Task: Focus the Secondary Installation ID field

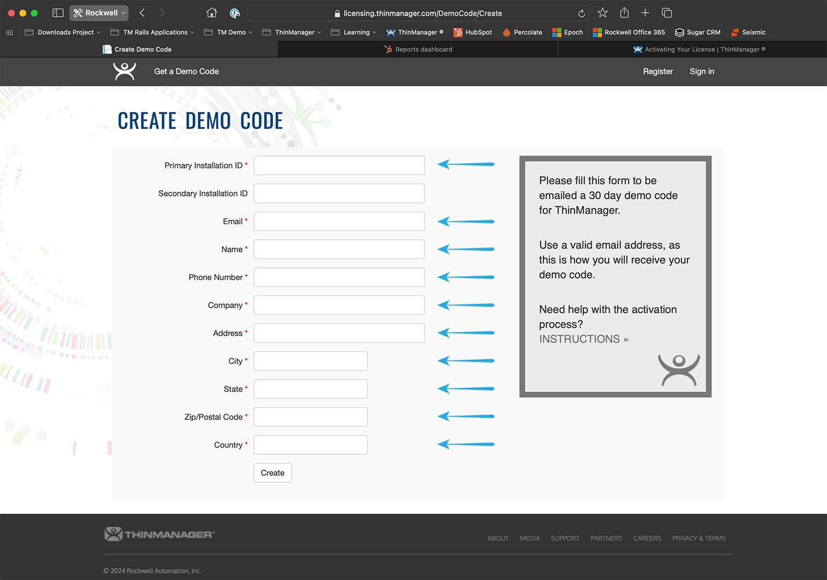Action: (x=339, y=193)
